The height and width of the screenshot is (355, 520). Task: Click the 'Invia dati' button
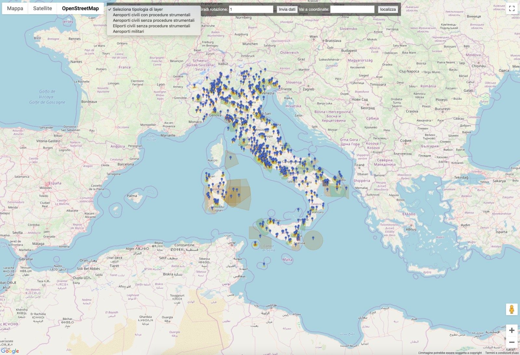[287, 9]
